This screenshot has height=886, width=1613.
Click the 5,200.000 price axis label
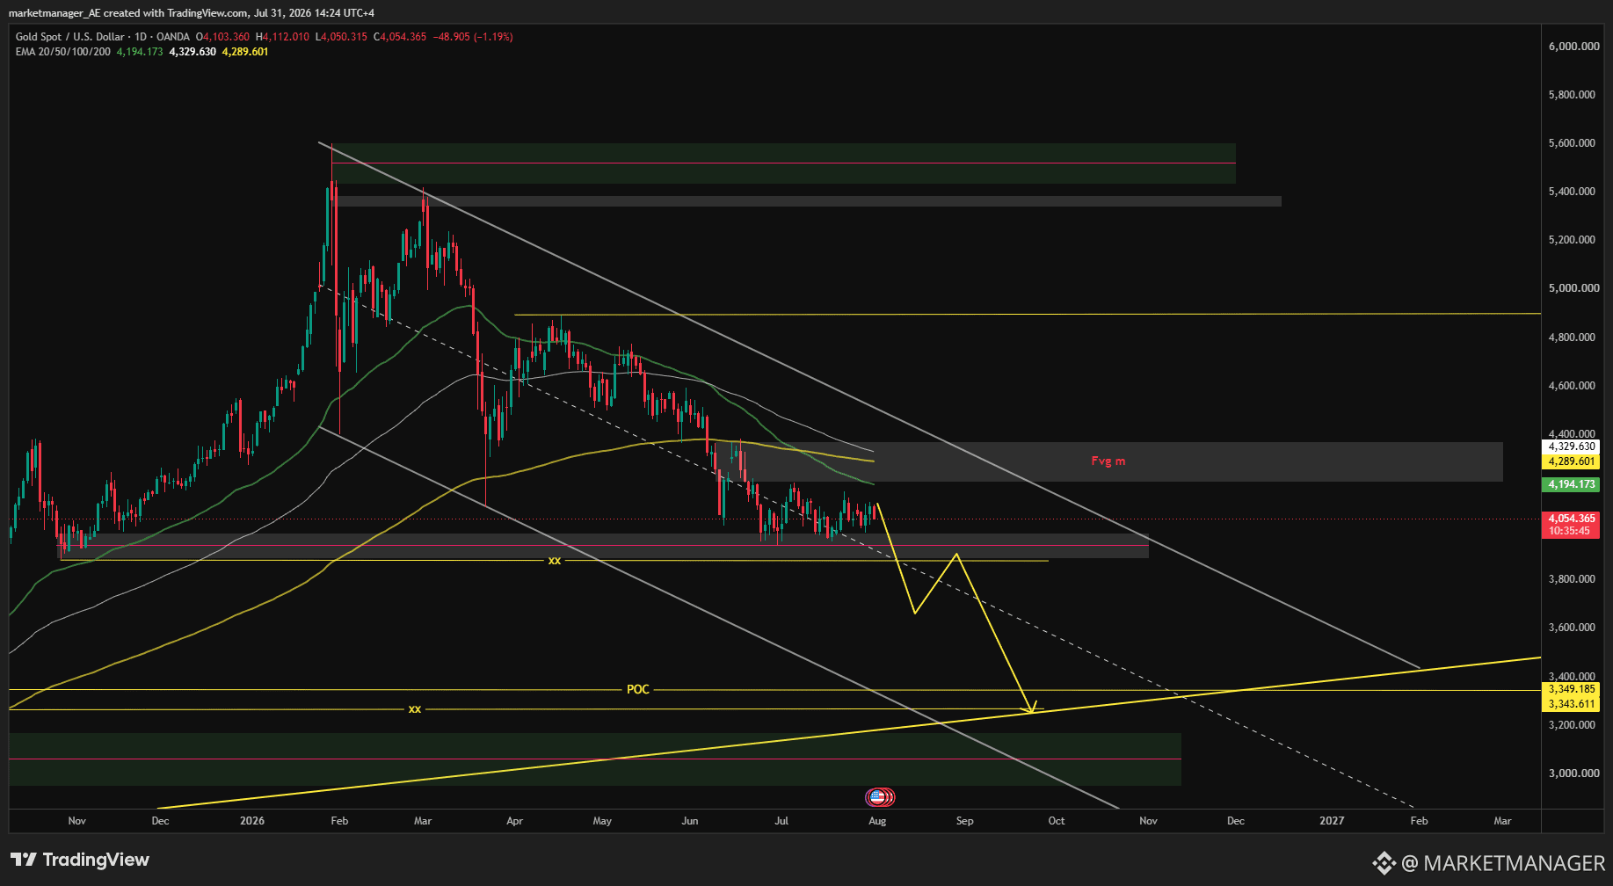point(1573,240)
